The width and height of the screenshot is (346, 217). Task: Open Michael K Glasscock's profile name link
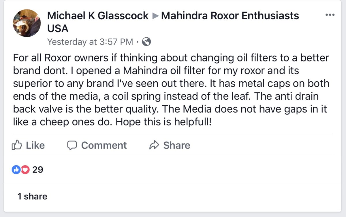tap(98, 16)
